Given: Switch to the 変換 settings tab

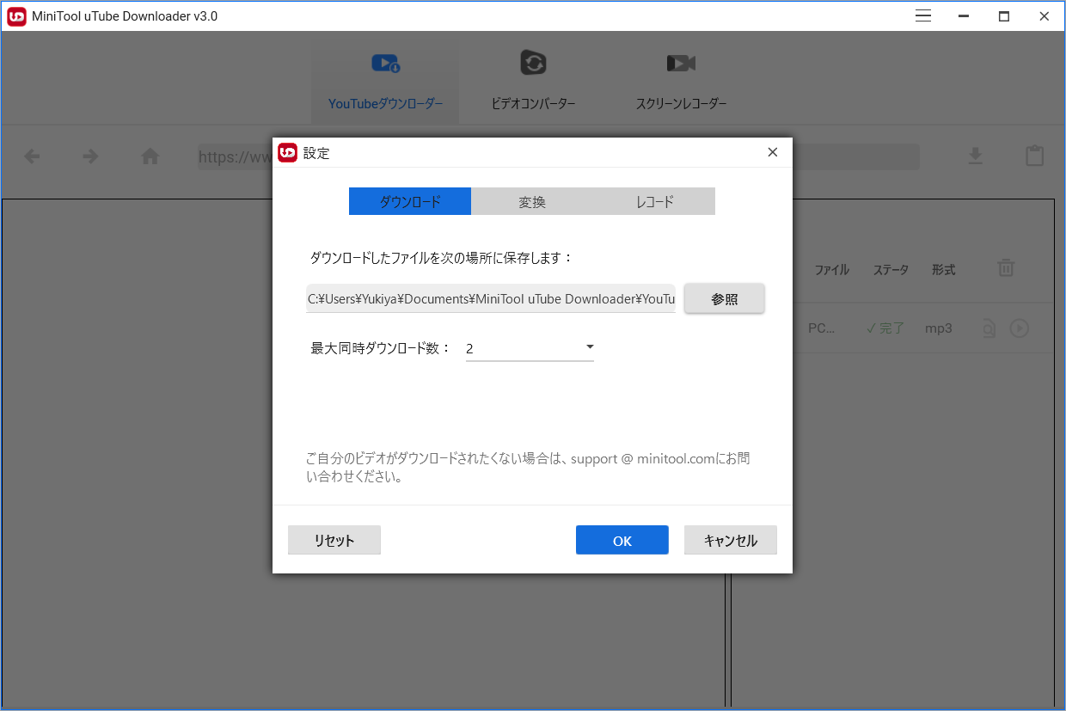Looking at the screenshot, I should point(531,200).
